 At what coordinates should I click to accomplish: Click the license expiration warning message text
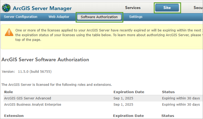click(109, 35)
